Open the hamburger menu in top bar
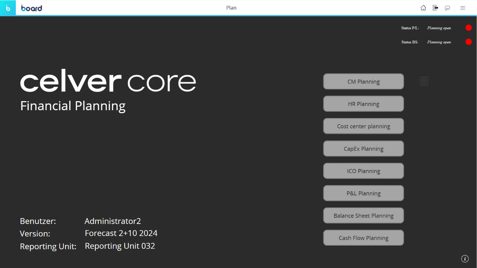 click(x=463, y=8)
